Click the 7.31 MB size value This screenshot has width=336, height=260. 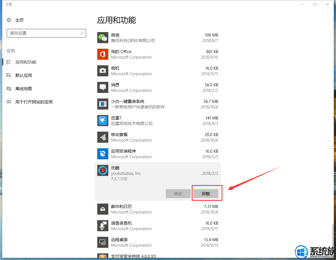click(x=211, y=206)
